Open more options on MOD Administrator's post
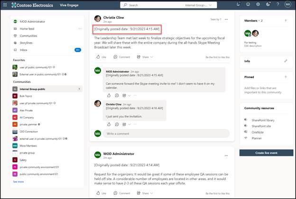Screen dimensions: 296x199 [x=226, y=155]
